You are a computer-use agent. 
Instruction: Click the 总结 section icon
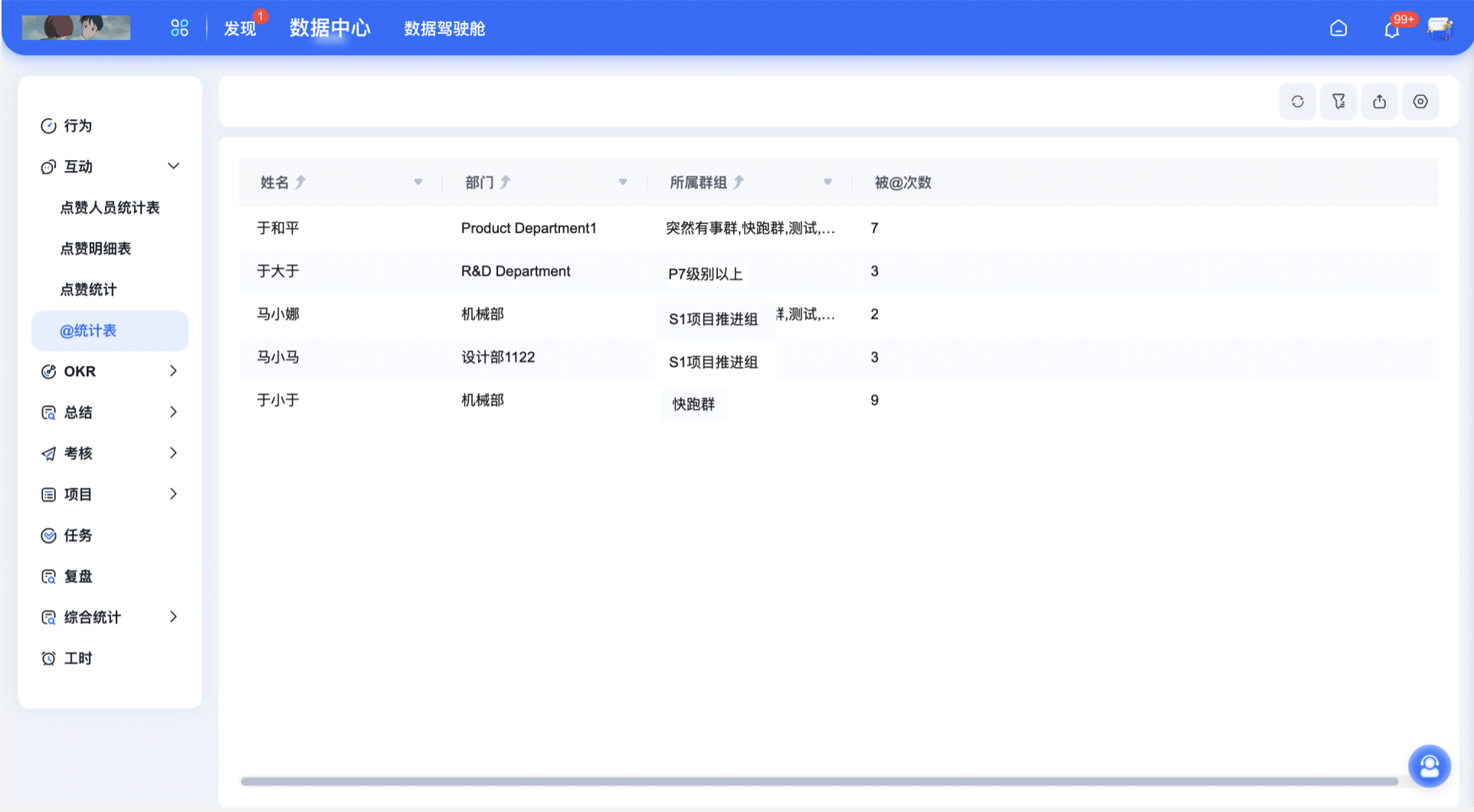(x=48, y=413)
